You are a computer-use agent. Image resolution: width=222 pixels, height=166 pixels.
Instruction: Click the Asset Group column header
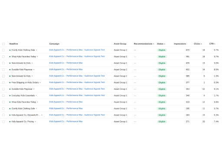coord(120,44)
